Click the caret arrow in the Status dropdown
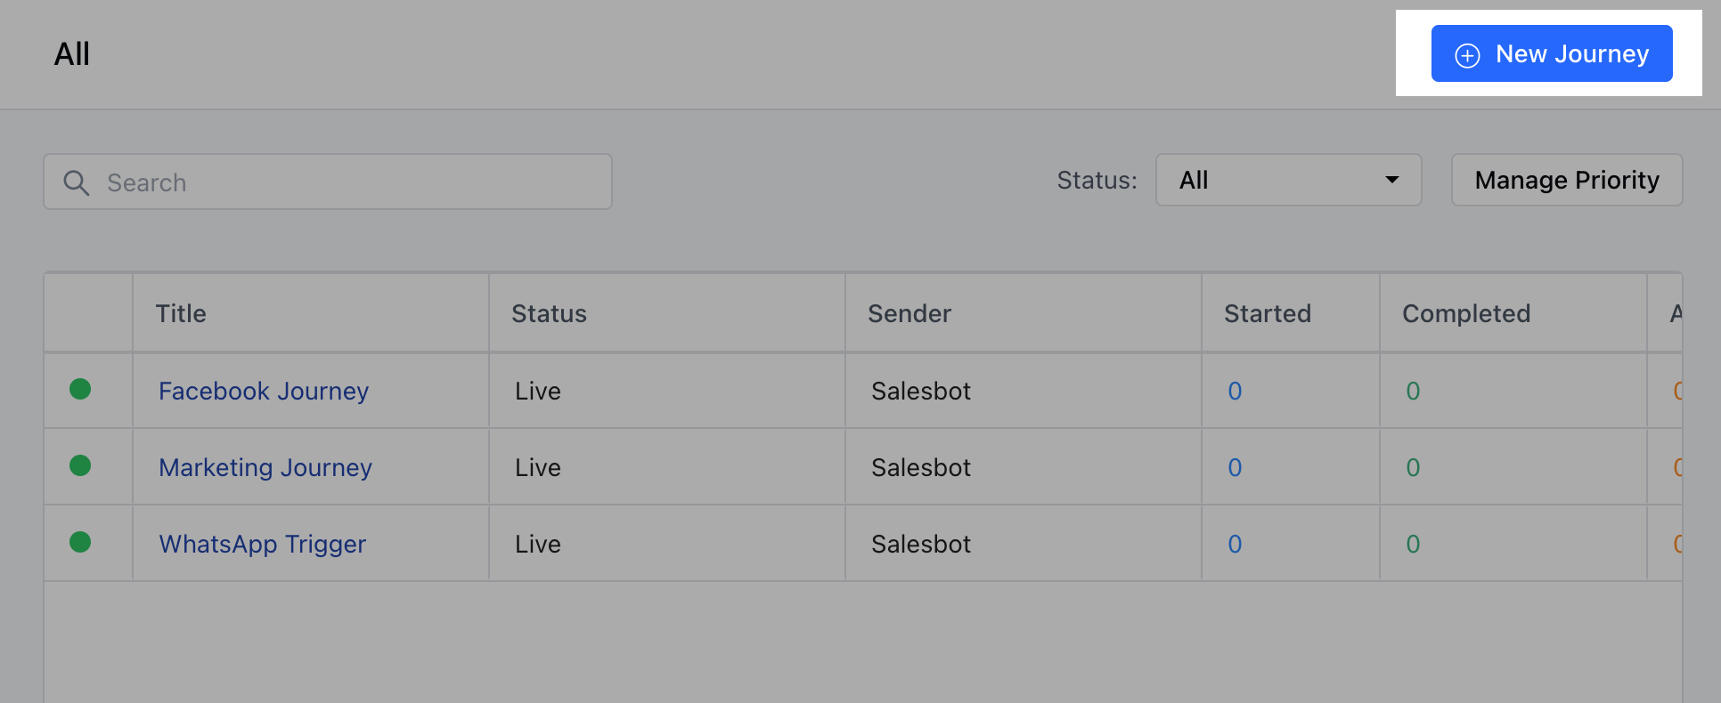Image resolution: width=1721 pixels, height=703 pixels. [1391, 180]
